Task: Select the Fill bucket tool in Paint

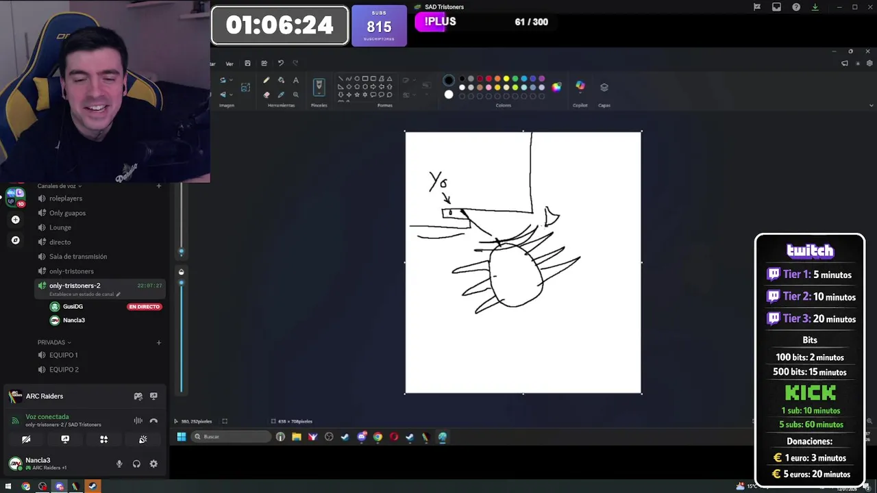Action: [x=282, y=79]
